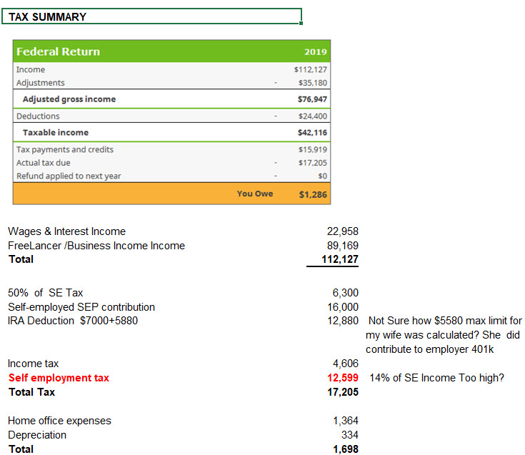Click the Federal Return header
The image size is (525, 455).
click(59, 51)
